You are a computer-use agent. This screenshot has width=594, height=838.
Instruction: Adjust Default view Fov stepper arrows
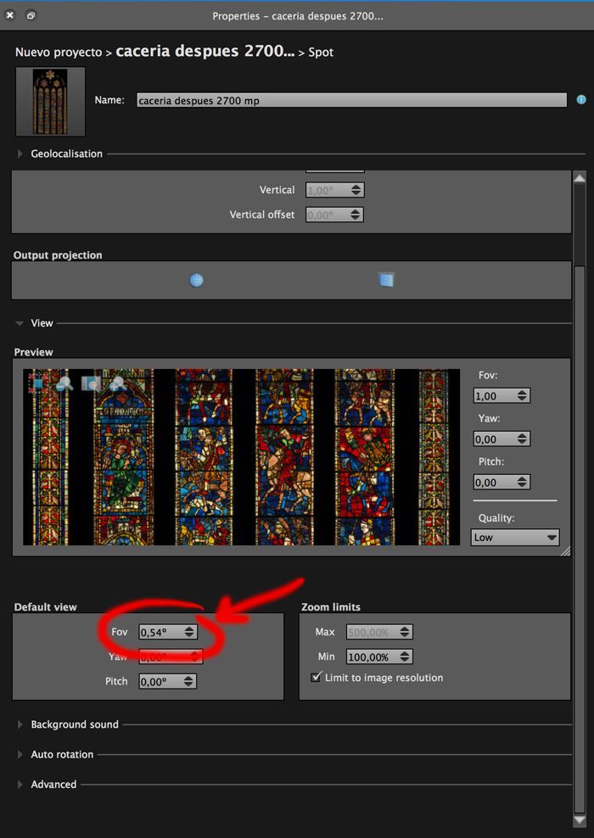pos(189,632)
